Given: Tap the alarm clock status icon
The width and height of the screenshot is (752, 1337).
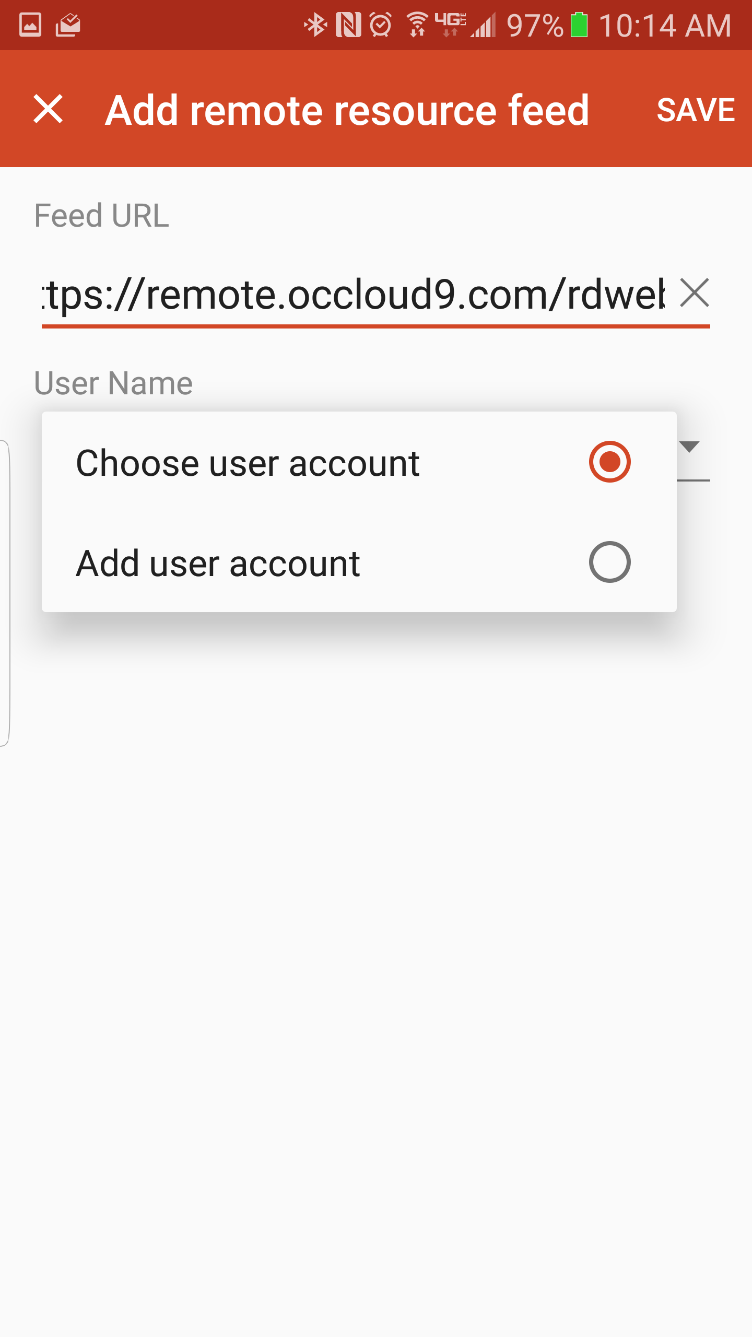Looking at the screenshot, I should point(381,25).
